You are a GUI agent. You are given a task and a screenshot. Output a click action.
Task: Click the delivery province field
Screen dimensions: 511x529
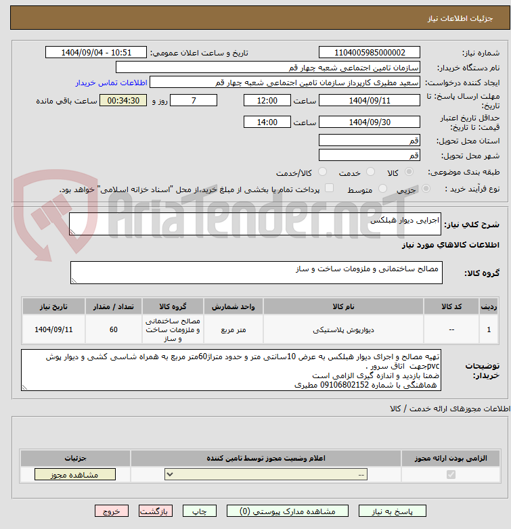(x=370, y=140)
